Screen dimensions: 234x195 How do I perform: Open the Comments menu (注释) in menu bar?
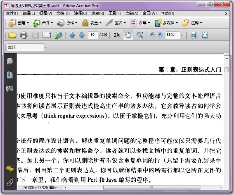[x=80, y=13]
